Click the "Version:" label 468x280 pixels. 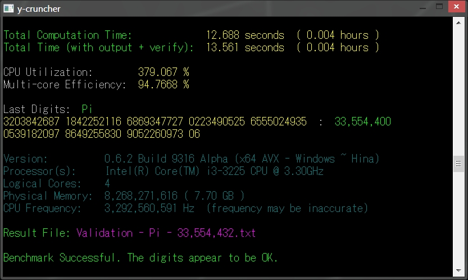tap(25, 159)
